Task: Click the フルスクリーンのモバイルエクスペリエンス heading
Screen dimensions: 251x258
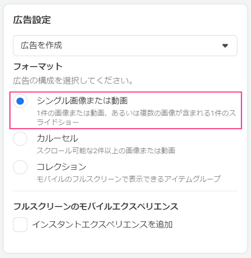Action: (96, 207)
